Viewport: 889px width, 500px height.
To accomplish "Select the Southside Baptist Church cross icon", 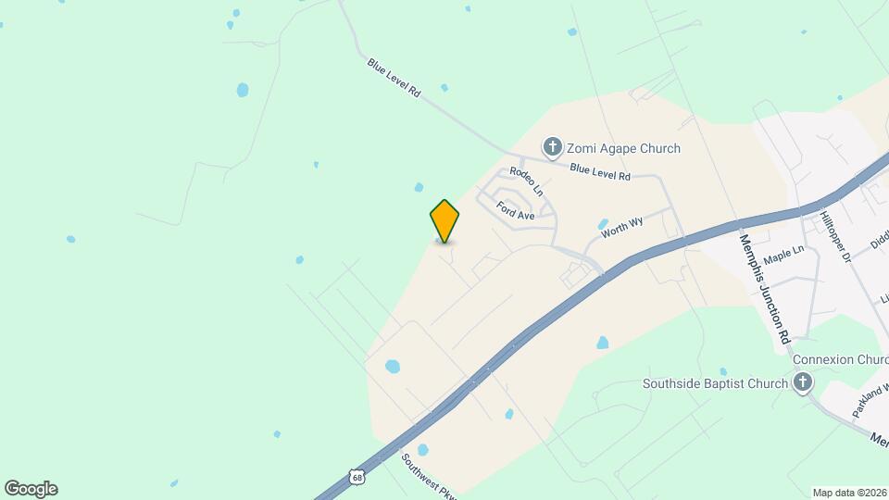I will (802, 382).
